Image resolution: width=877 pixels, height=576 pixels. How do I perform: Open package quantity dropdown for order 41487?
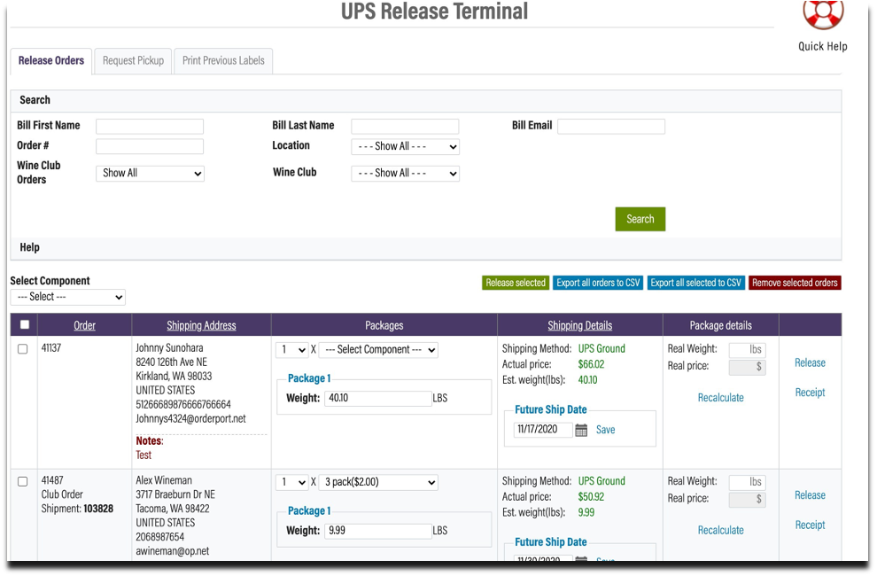point(292,483)
